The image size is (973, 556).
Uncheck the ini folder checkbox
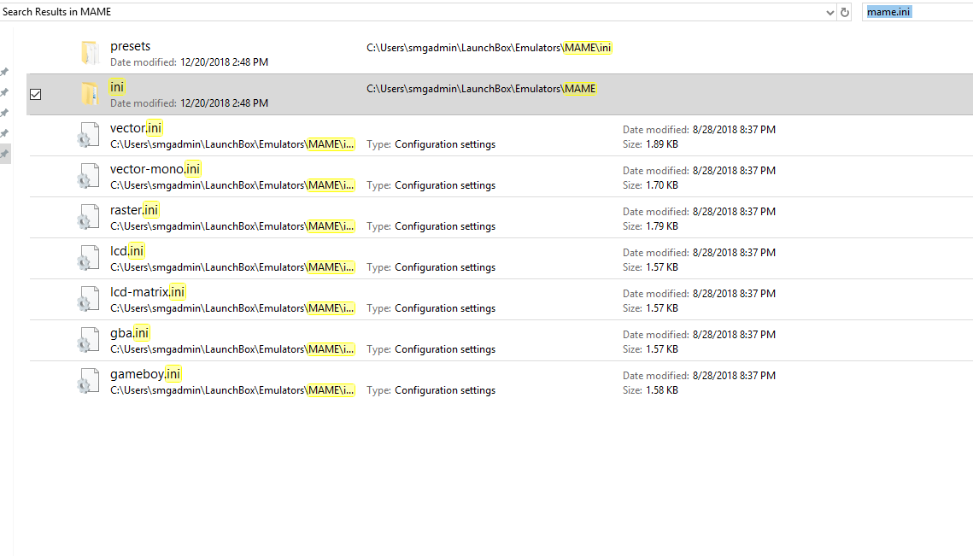36,94
